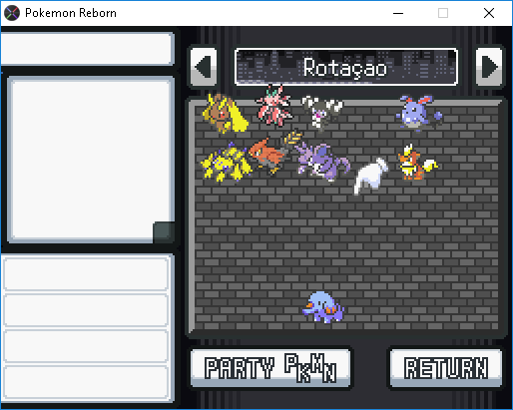Choose the white ghost-like Pokemon sprite
This screenshot has height=410, width=513.
(x=370, y=176)
